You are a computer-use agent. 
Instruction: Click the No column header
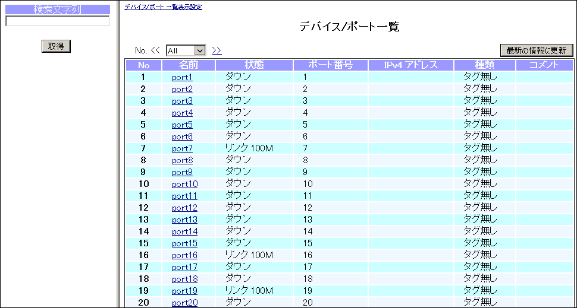pos(143,65)
